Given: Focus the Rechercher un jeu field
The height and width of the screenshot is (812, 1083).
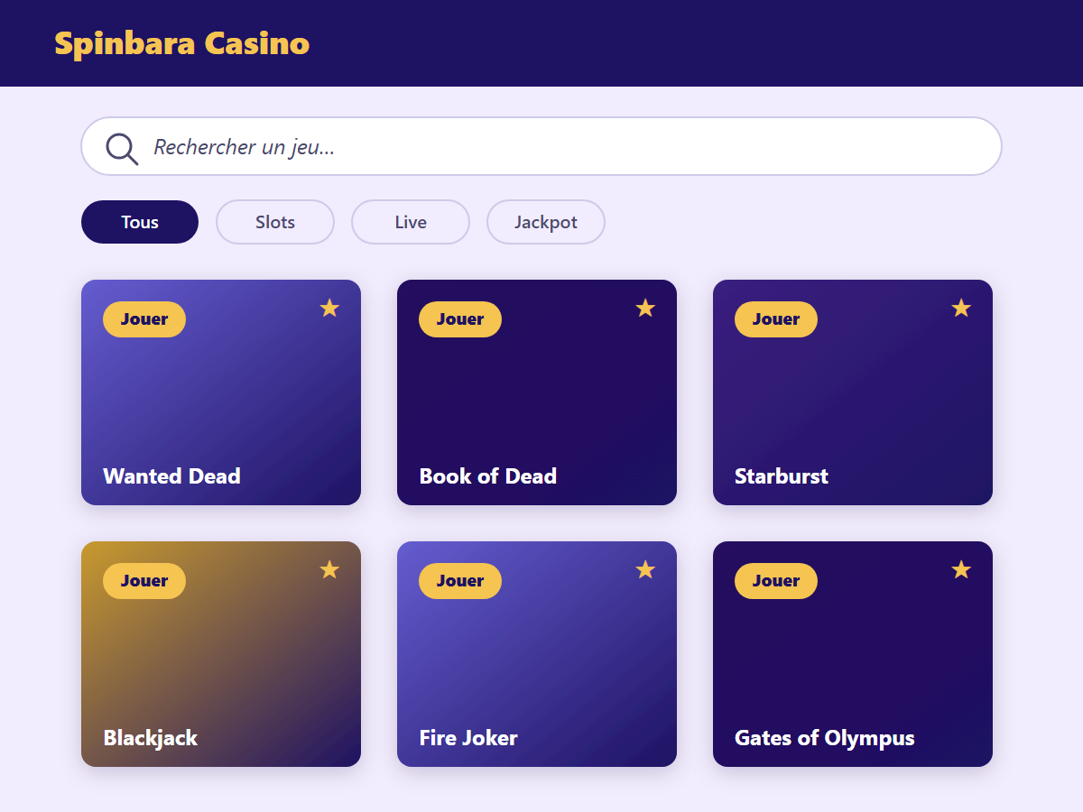Looking at the screenshot, I should pyautogui.click(x=541, y=146).
